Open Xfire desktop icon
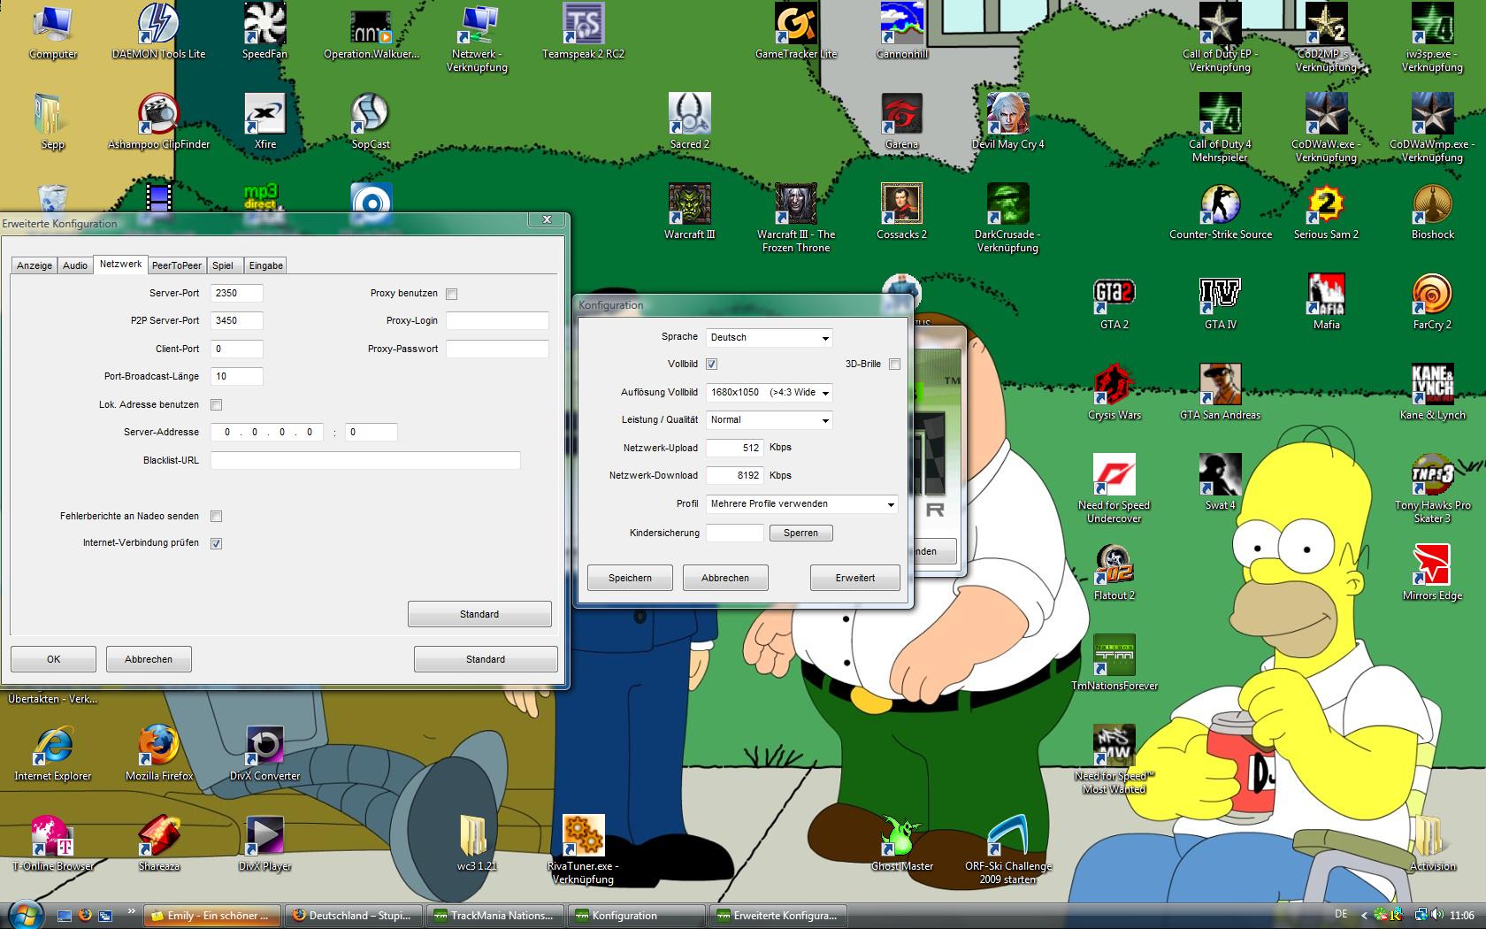This screenshot has height=929, width=1486. 264,122
